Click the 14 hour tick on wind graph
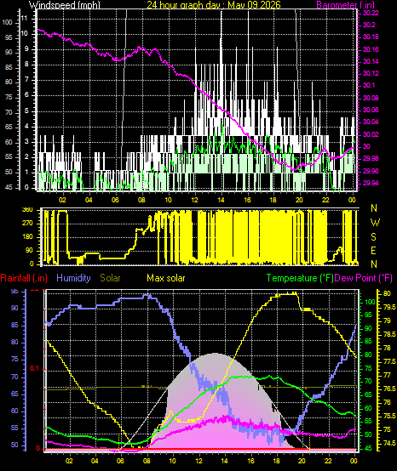This screenshot has width=397, height=471. coord(222,200)
